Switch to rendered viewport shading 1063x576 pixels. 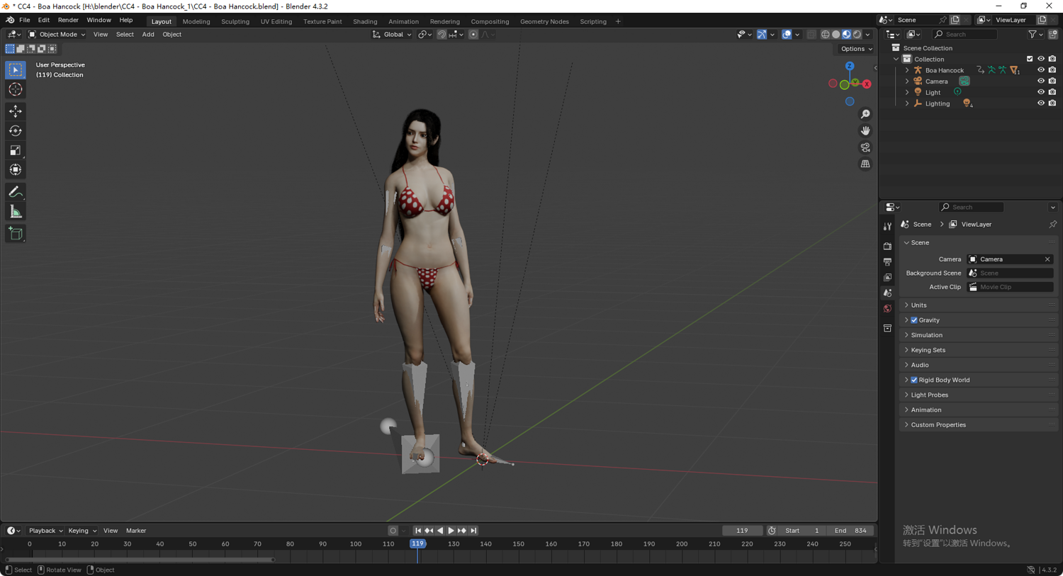tap(857, 34)
